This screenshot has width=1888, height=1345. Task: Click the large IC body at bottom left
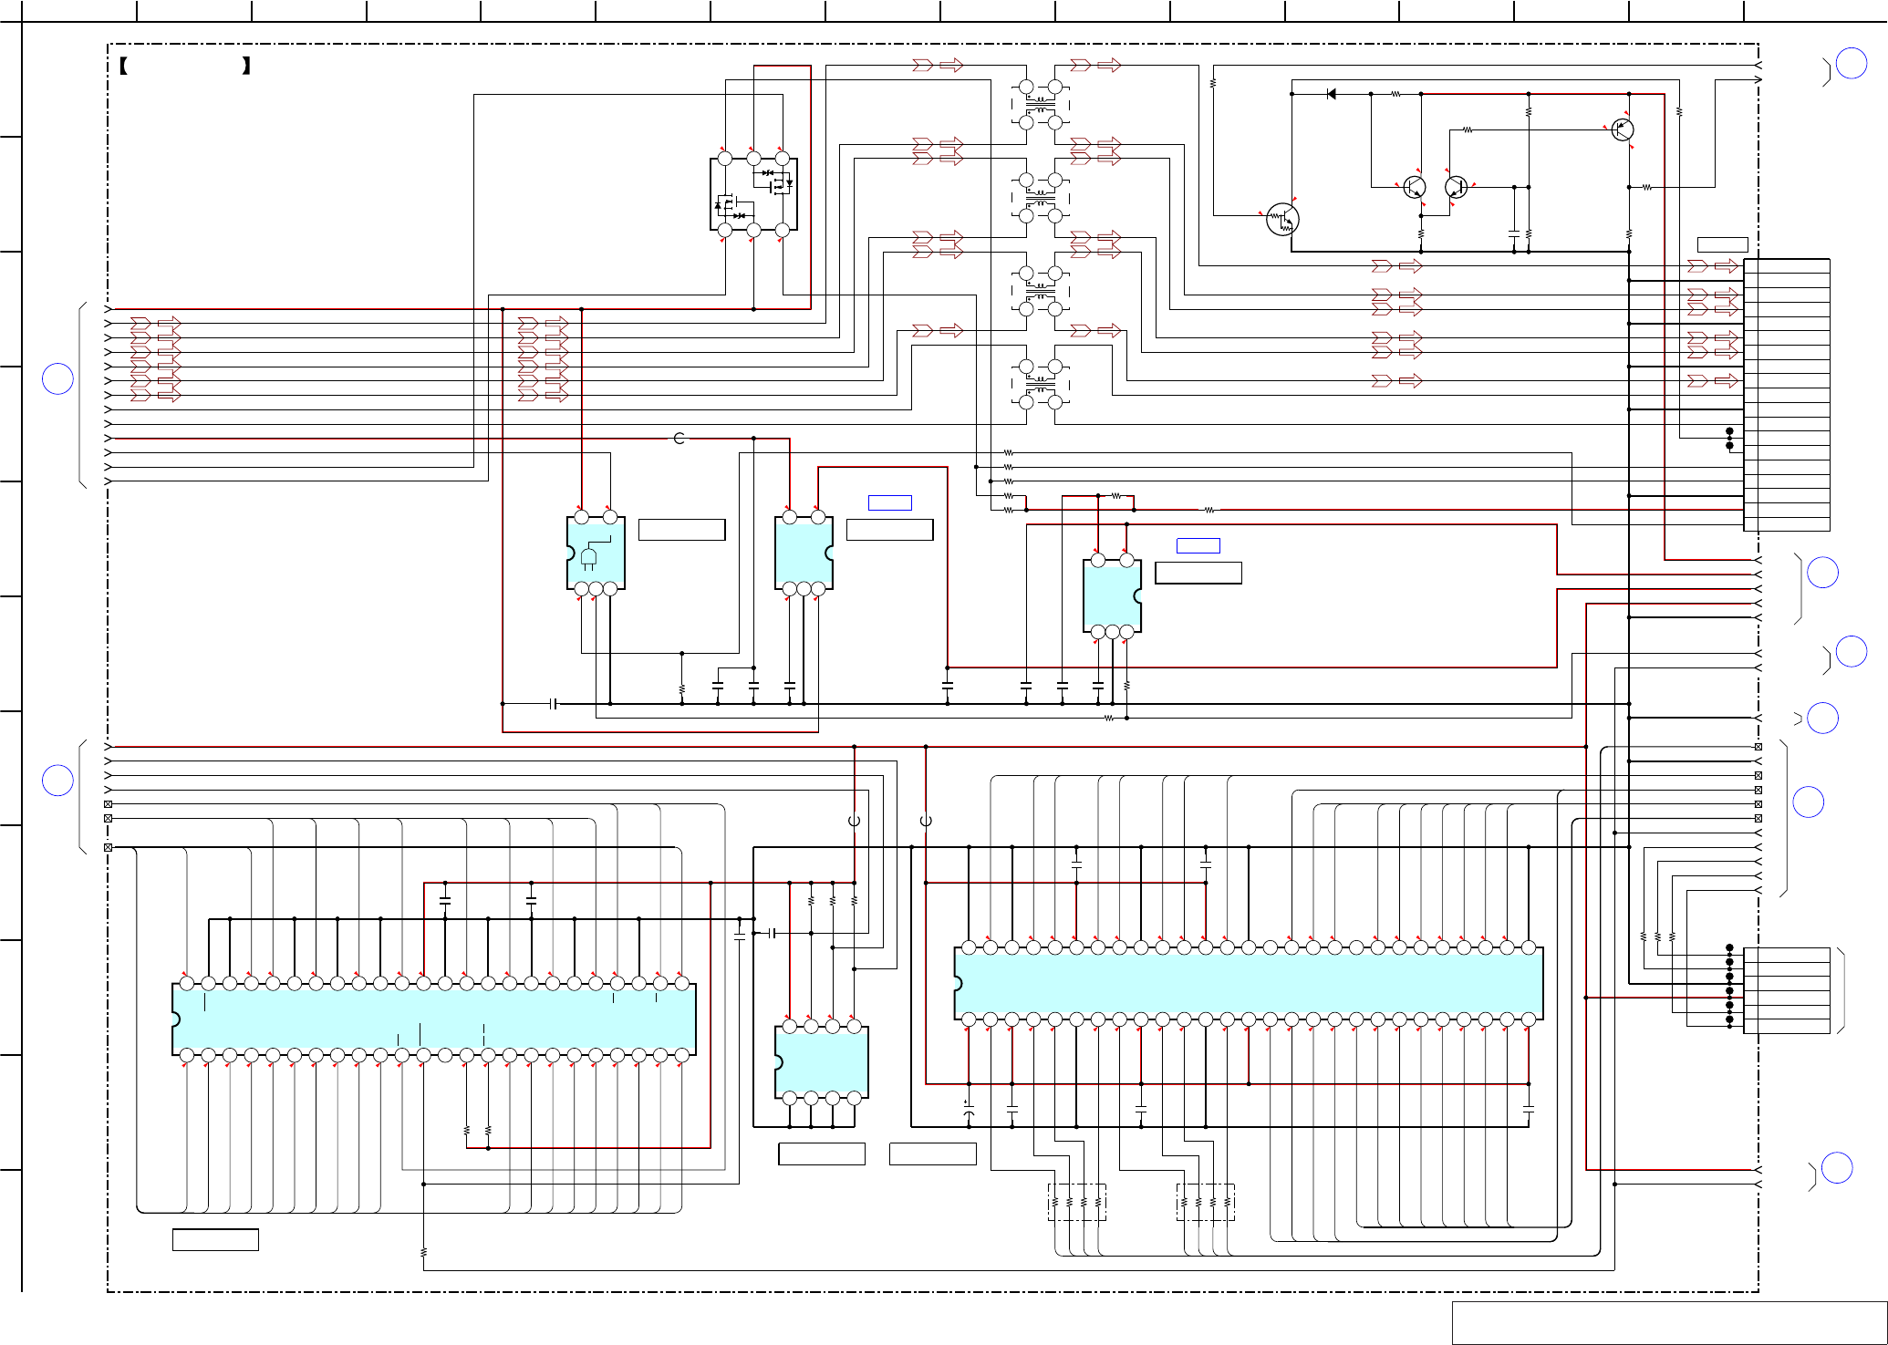(x=434, y=1019)
